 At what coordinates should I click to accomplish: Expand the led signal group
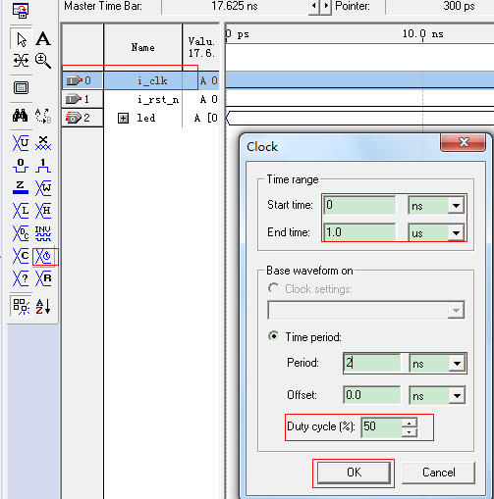pos(123,118)
